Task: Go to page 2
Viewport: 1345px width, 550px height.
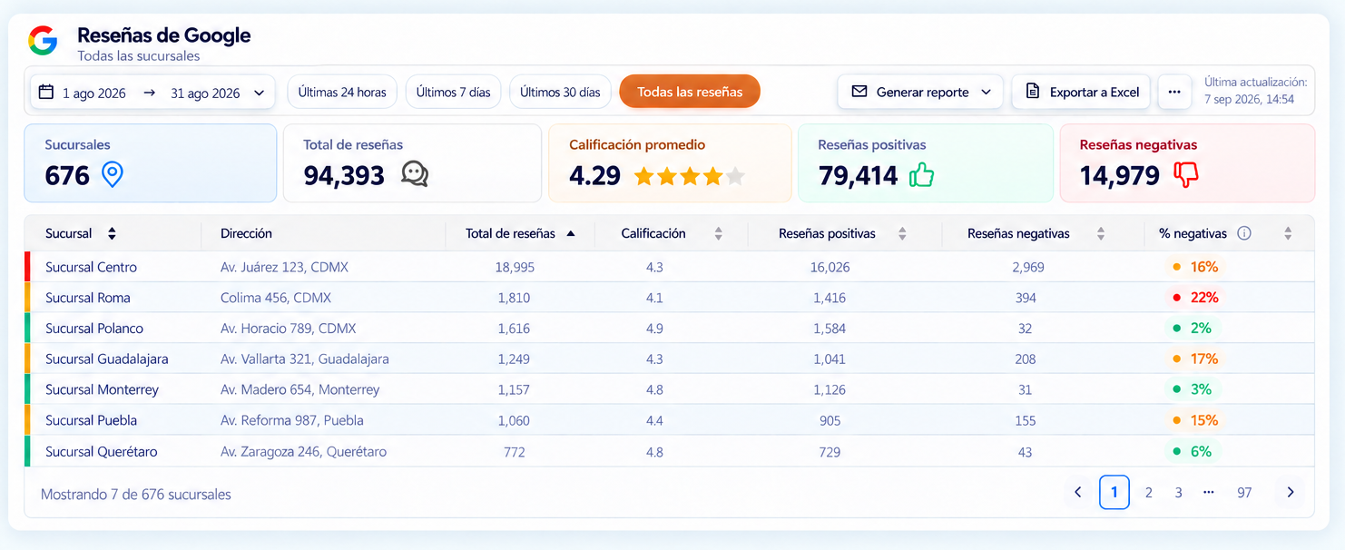Action: coord(1149,493)
